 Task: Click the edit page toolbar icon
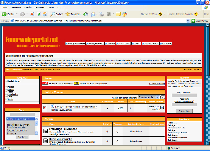109,14
